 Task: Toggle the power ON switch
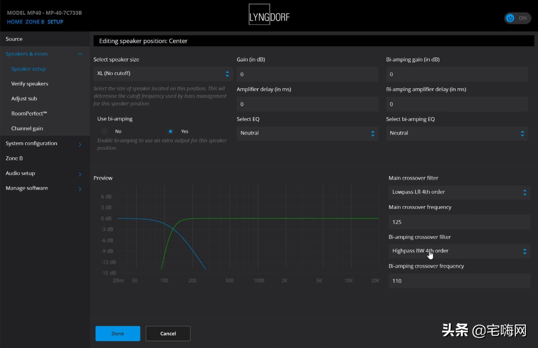(x=517, y=18)
